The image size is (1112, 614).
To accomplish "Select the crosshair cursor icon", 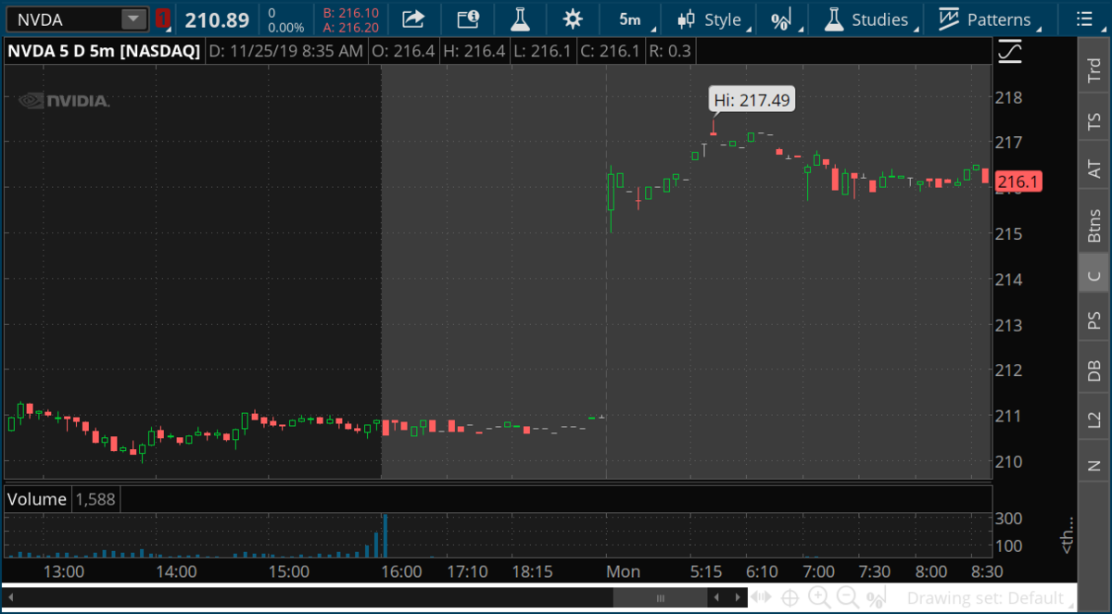I will pyautogui.click(x=790, y=597).
